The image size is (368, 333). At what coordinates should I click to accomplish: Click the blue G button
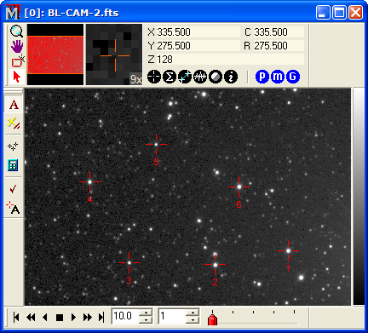coord(293,77)
